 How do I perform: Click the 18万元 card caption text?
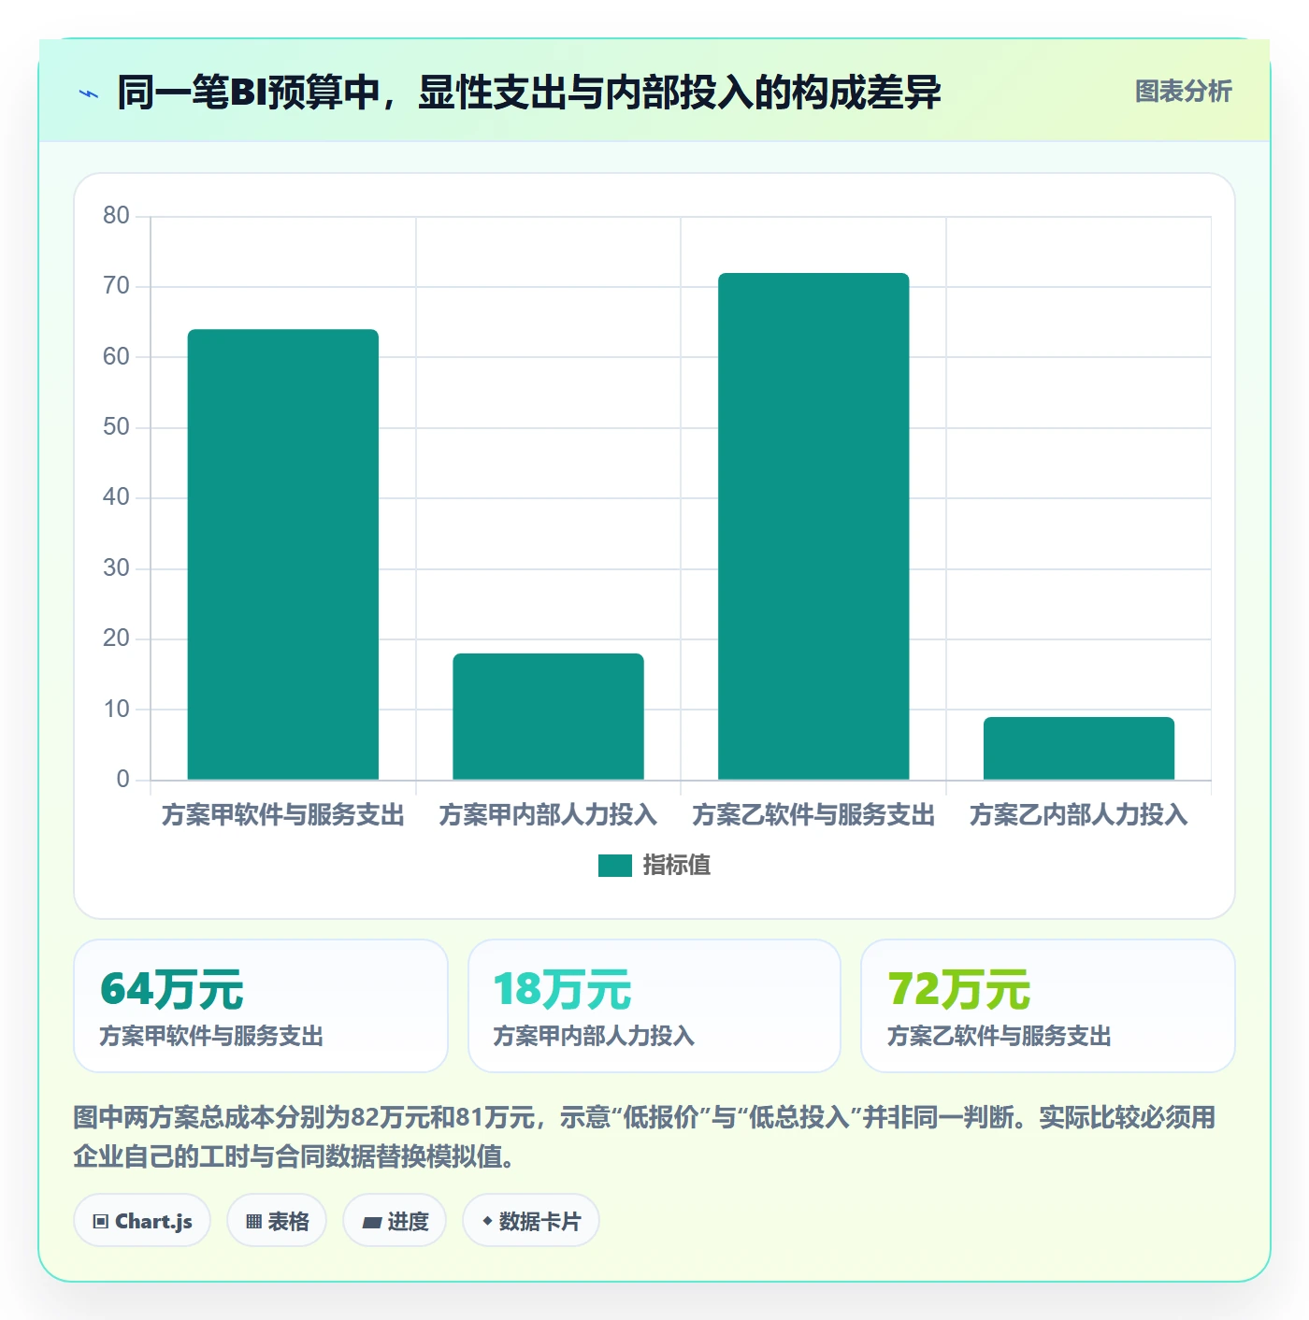594,1036
